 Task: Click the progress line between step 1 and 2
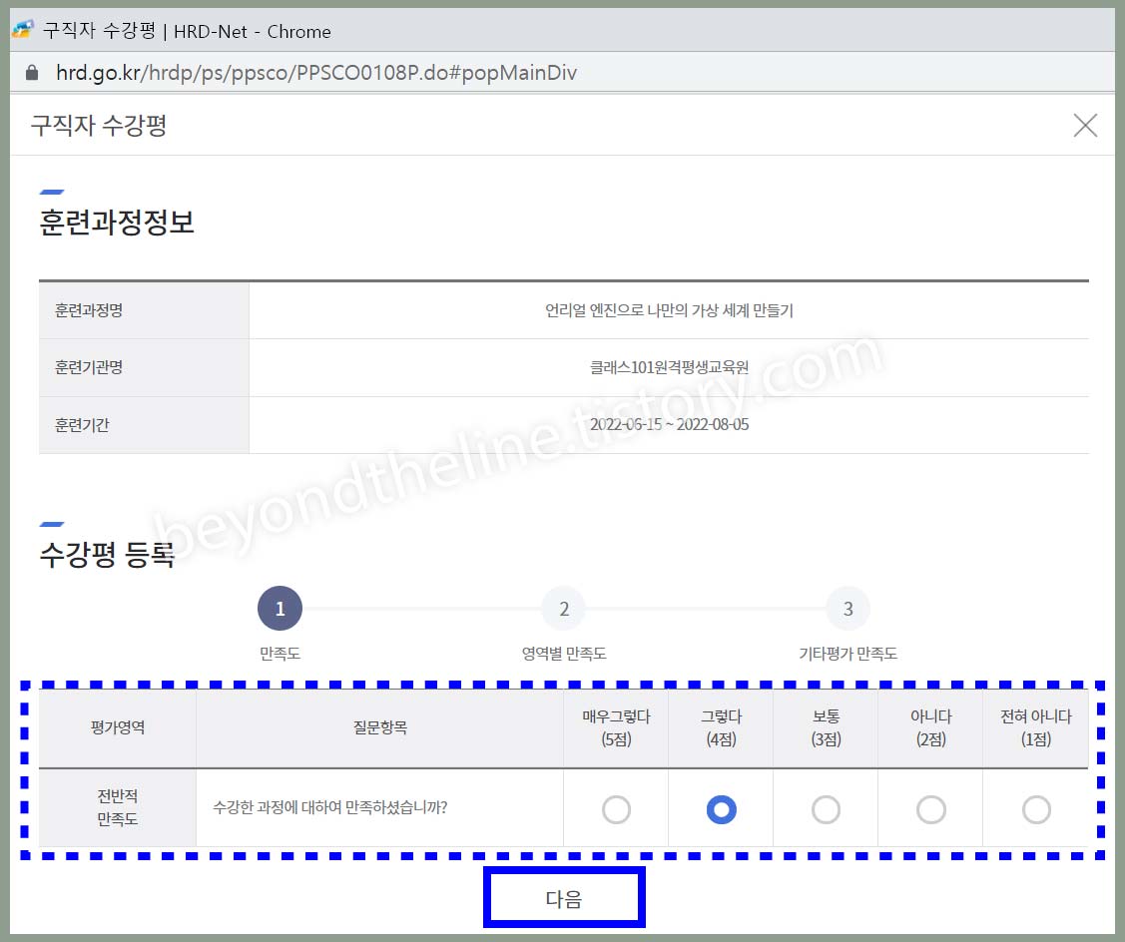pos(421,608)
